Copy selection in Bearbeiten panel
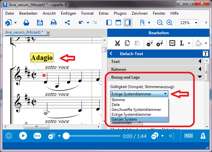The height and width of the screenshot is (152, 212). [127, 43]
